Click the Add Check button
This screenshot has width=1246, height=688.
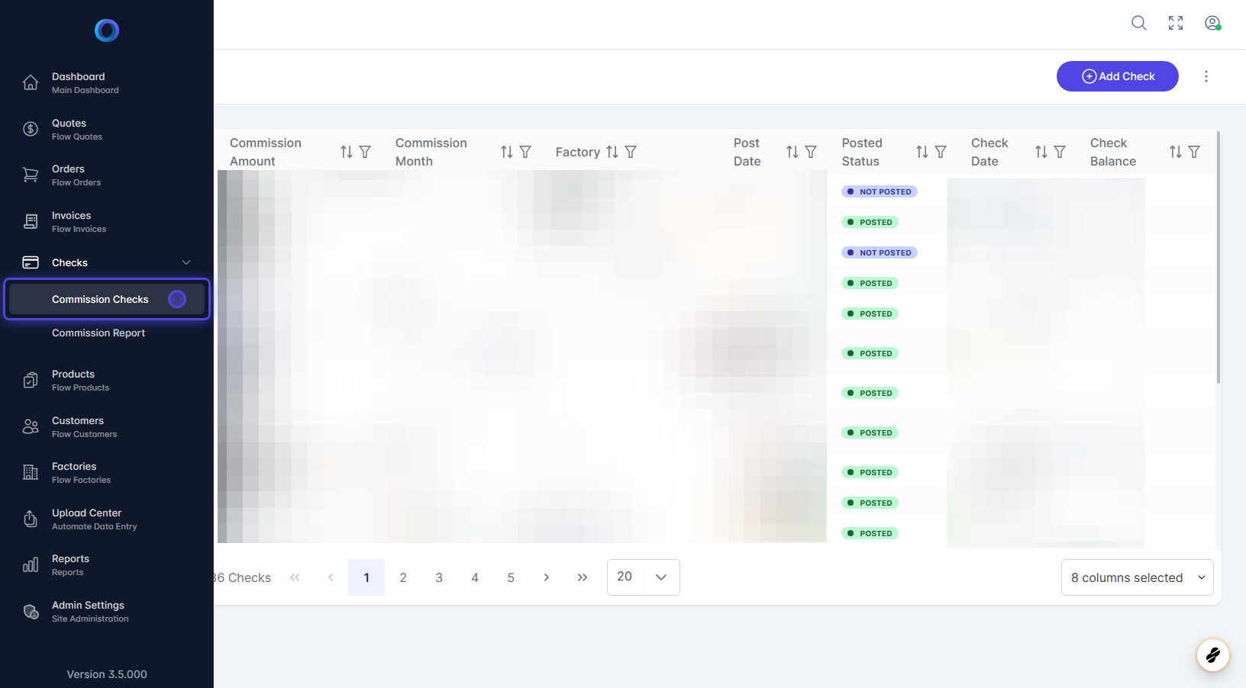click(1117, 76)
